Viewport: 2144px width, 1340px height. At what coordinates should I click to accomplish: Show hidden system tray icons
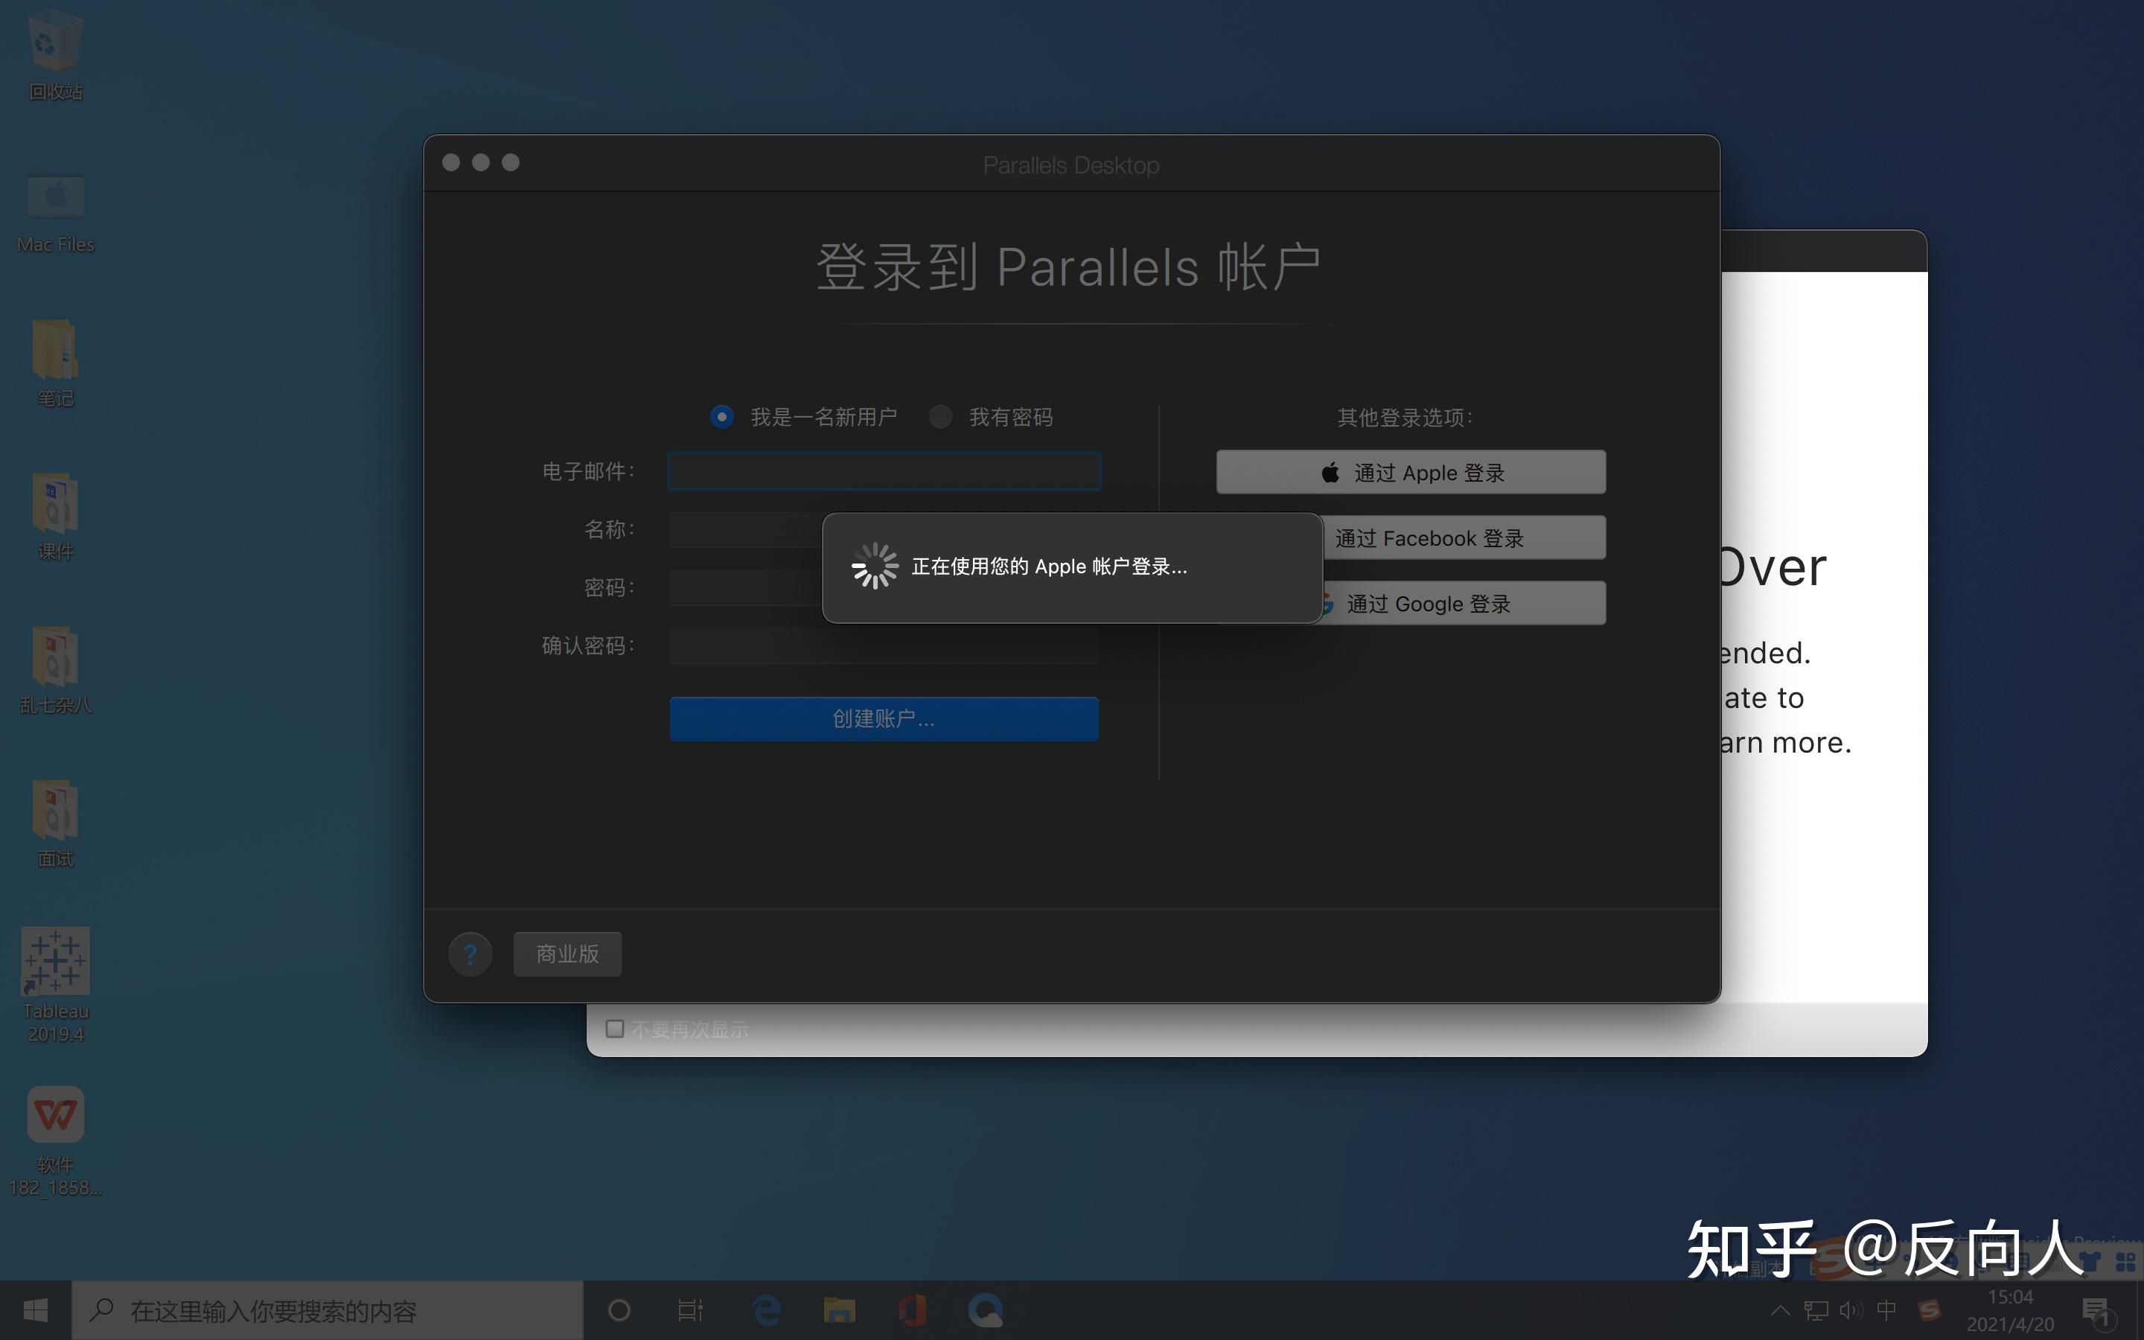click(1780, 1310)
